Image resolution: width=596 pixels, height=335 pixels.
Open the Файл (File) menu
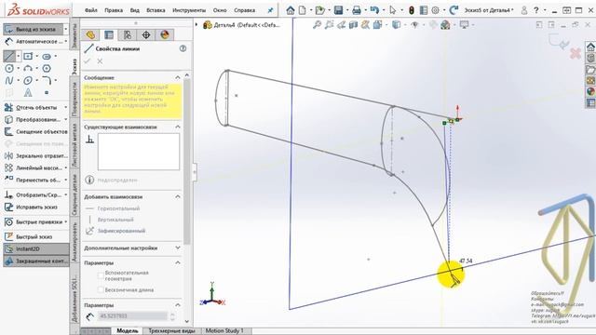(x=91, y=10)
